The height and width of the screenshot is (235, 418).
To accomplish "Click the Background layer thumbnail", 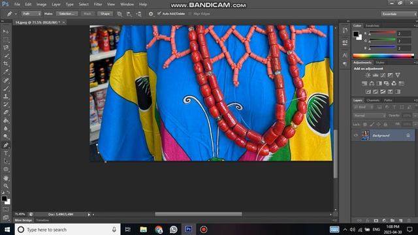I will click(x=365, y=135).
